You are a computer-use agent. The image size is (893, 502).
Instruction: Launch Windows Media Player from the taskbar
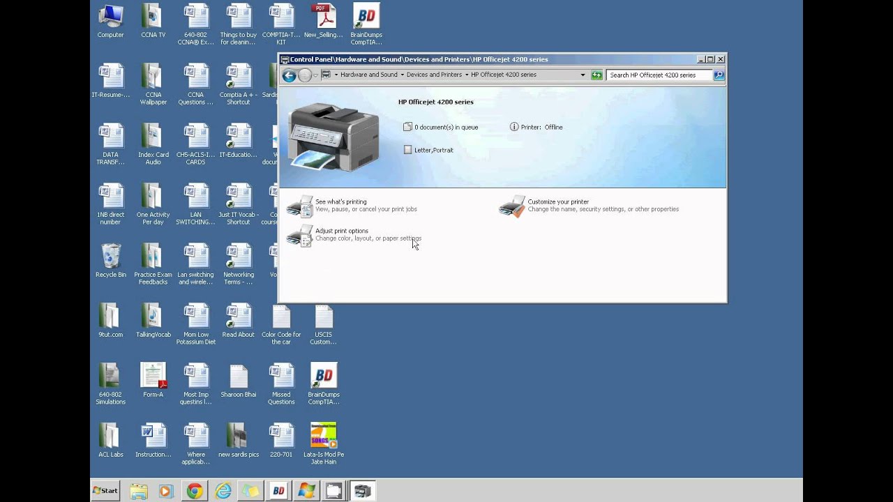click(165, 491)
